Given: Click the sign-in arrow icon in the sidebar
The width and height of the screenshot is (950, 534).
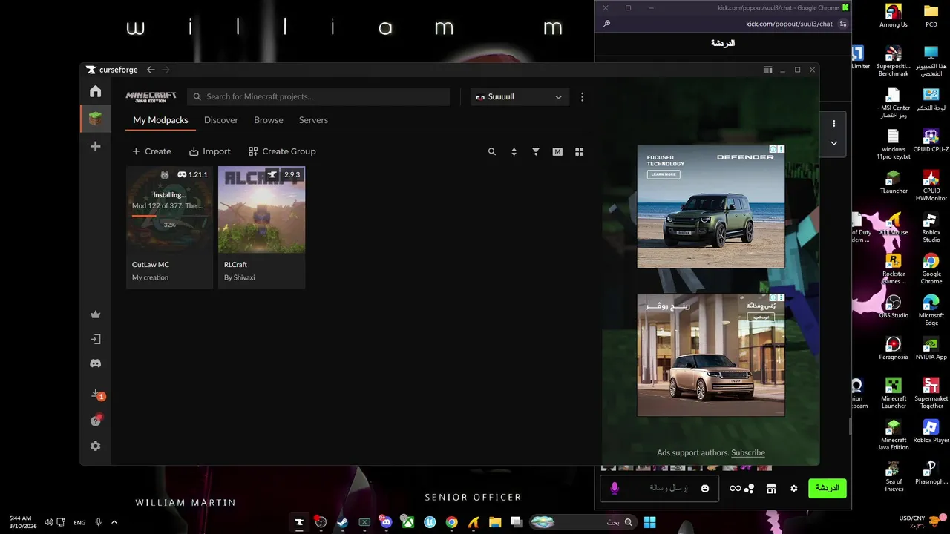Looking at the screenshot, I should pos(95,339).
